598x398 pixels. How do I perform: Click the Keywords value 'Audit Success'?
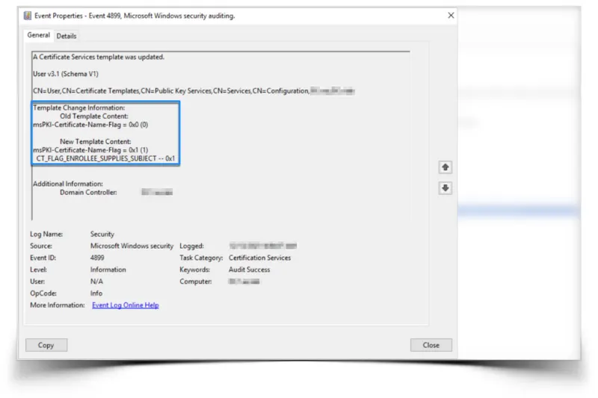click(x=250, y=270)
